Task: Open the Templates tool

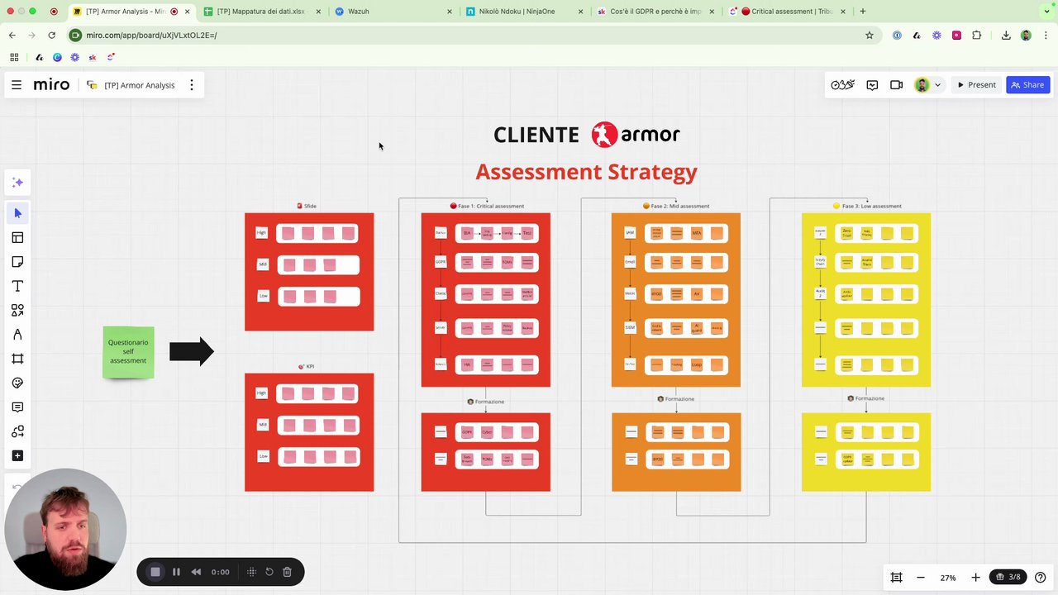Action: click(17, 238)
